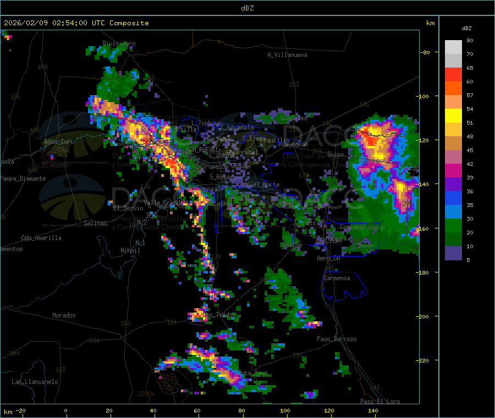
Task: Click the 140 km bottom axis tick
Action: [x=373, y=410]
